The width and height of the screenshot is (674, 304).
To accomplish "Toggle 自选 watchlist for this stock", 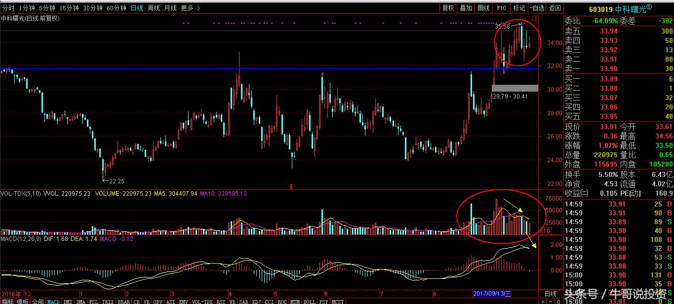I will (x=537, y=8).
